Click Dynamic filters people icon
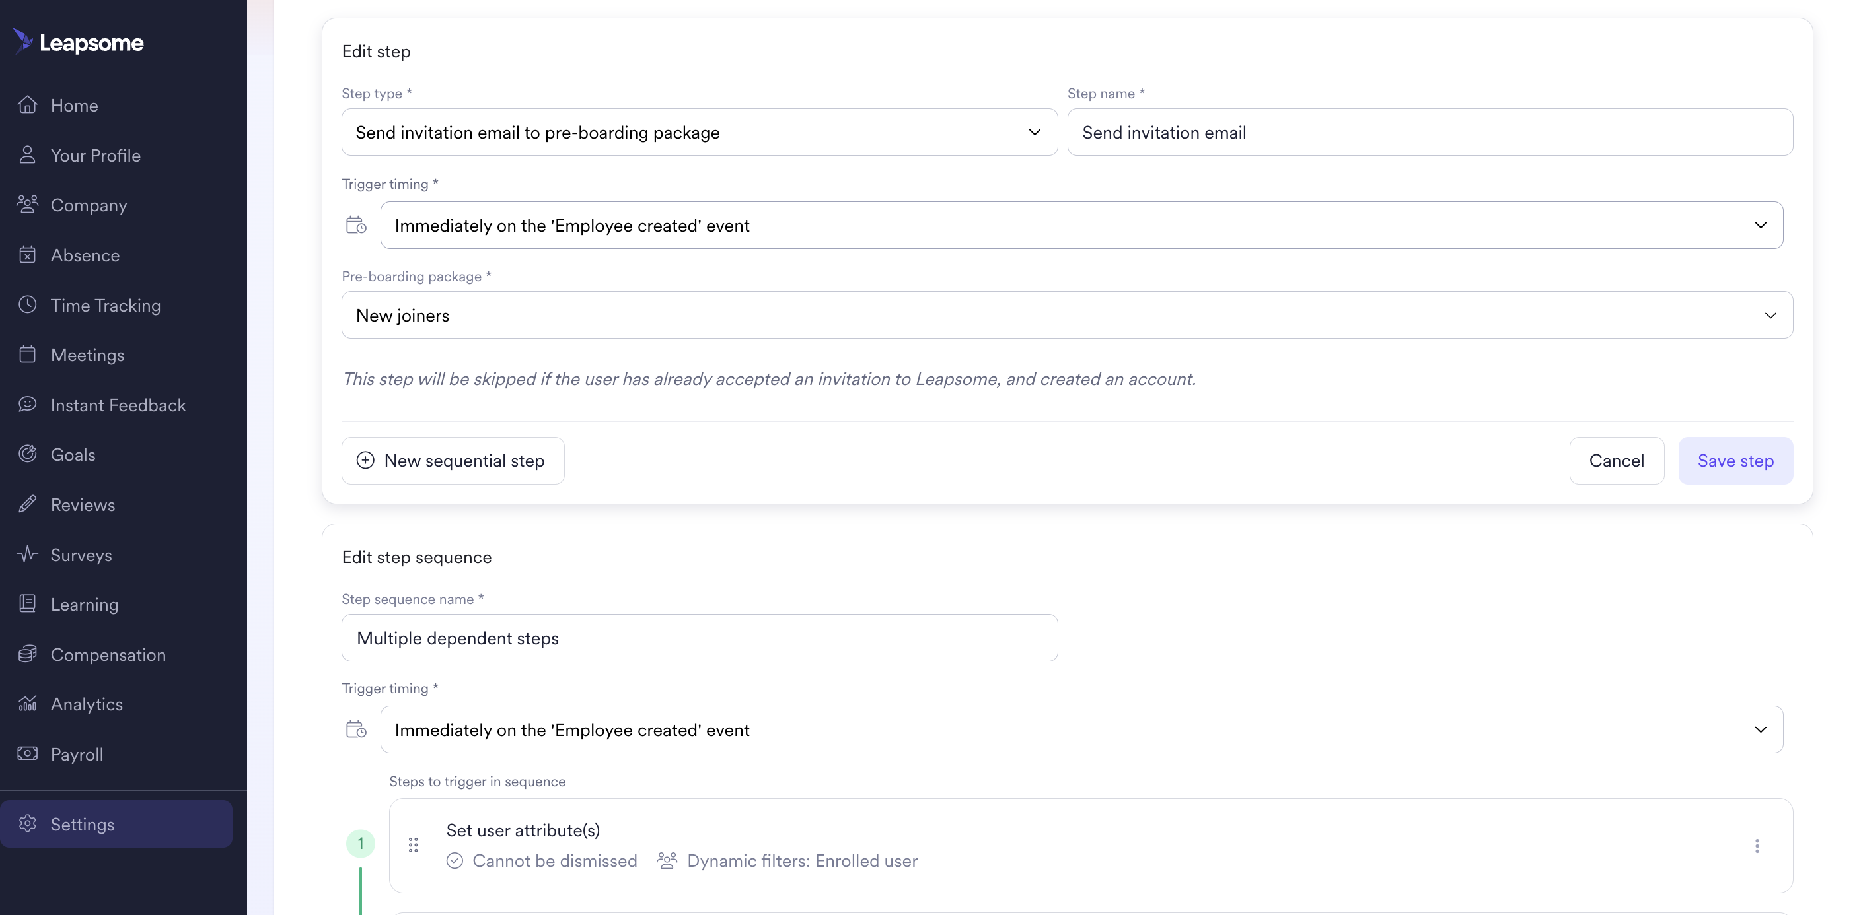1859x915 pixels. click(667, 860)
